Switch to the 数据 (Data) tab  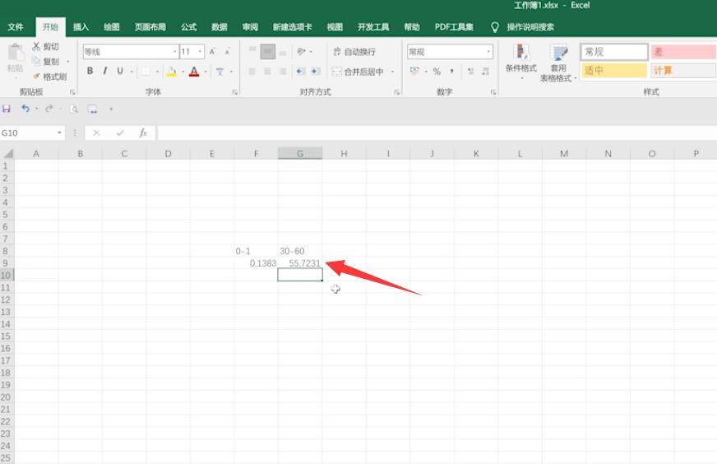tap(220, 27)
